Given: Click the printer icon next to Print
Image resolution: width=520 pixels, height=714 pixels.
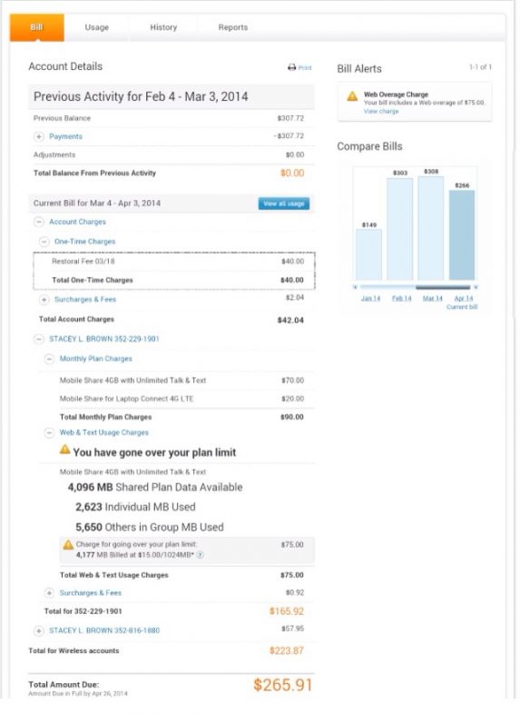Looking at the screenshot, I should (x=291, y=67).
